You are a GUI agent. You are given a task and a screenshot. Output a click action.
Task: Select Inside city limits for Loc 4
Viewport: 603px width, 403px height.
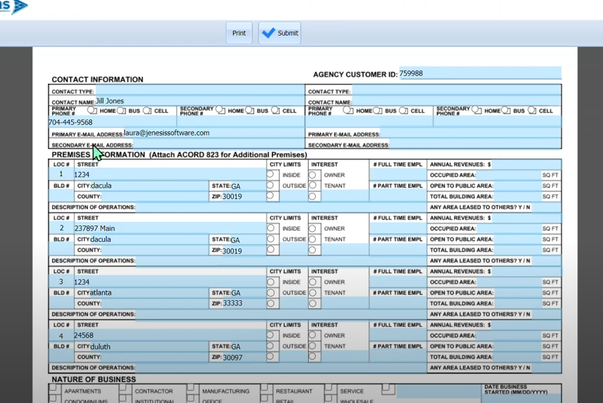click(x=271, y=335)
